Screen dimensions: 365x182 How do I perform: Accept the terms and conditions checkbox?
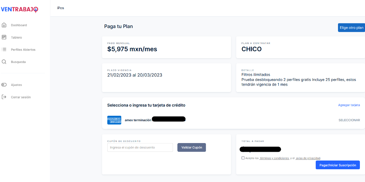[x=243, y=158]
